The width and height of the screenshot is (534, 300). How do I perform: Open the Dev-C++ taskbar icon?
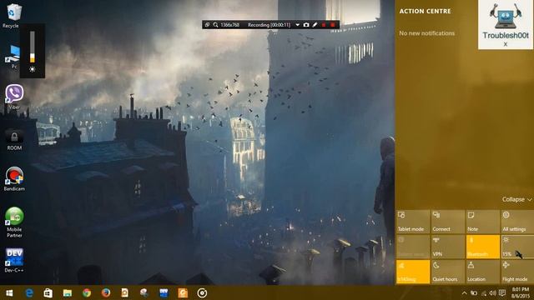[164, 292]
